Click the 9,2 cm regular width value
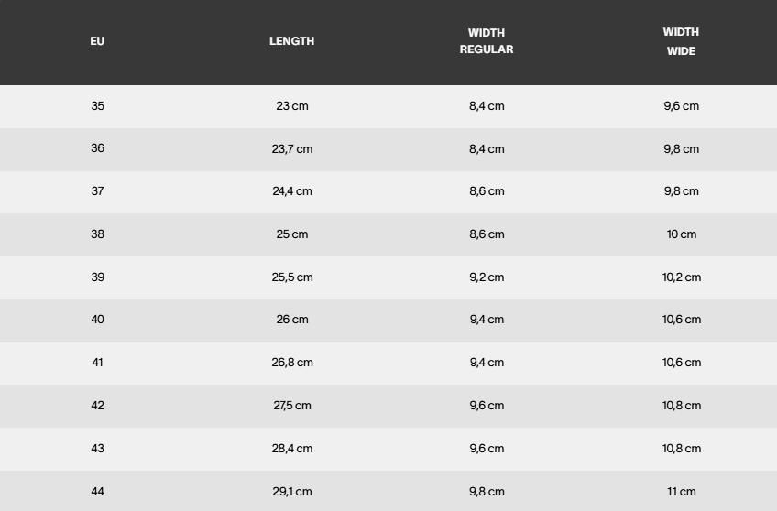777x511 pixels. (x=487, y=277)
